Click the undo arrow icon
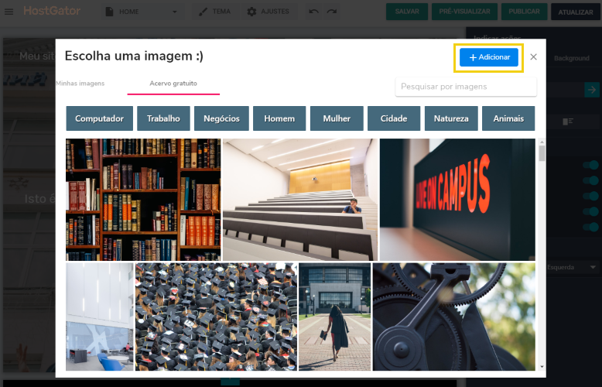The image size is (602, 387). pos(313,12)
